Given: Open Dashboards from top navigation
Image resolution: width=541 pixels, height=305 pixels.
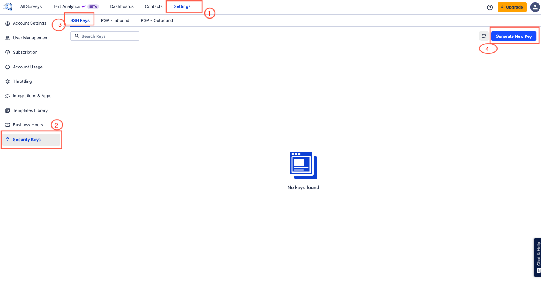Looking at the screenshot, I should point(122,6).
